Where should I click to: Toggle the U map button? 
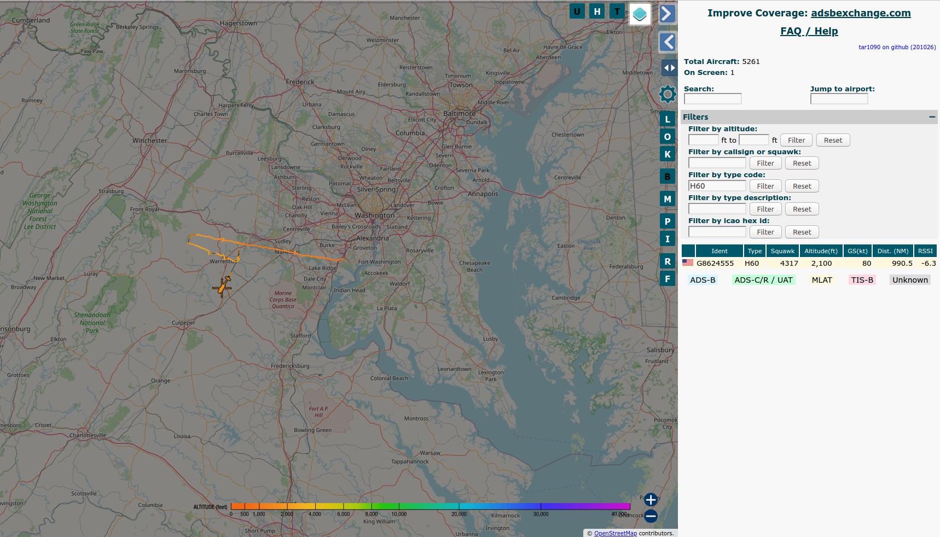pyautogui.click(x=577, y=11)
